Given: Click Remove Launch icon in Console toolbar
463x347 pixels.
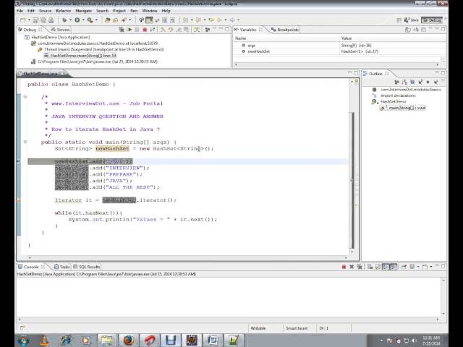Looking at the screenshot, I should click(x=352, y=267).
